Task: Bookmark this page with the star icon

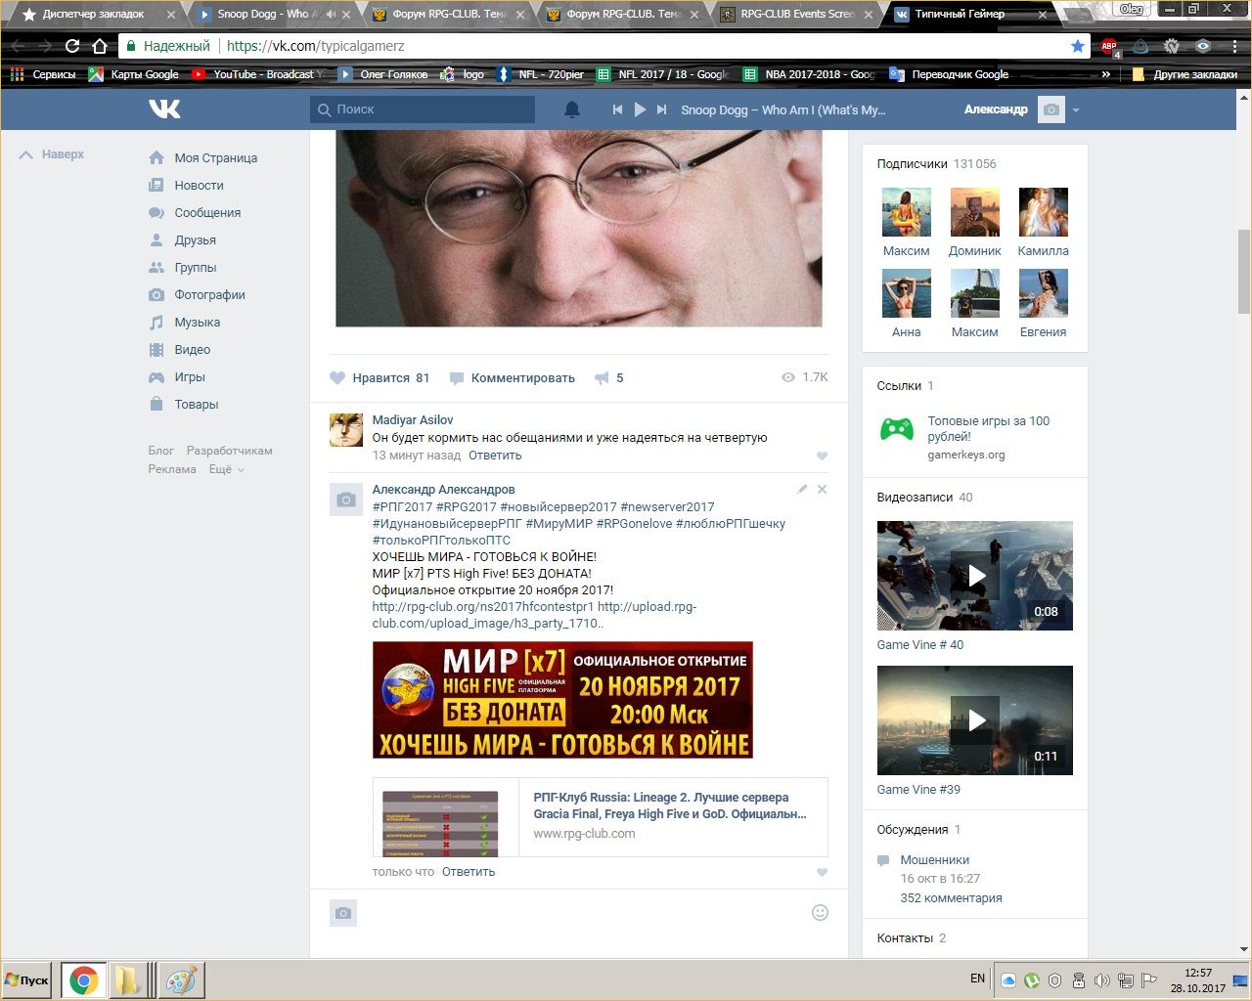Action: tap(1077, 46)
